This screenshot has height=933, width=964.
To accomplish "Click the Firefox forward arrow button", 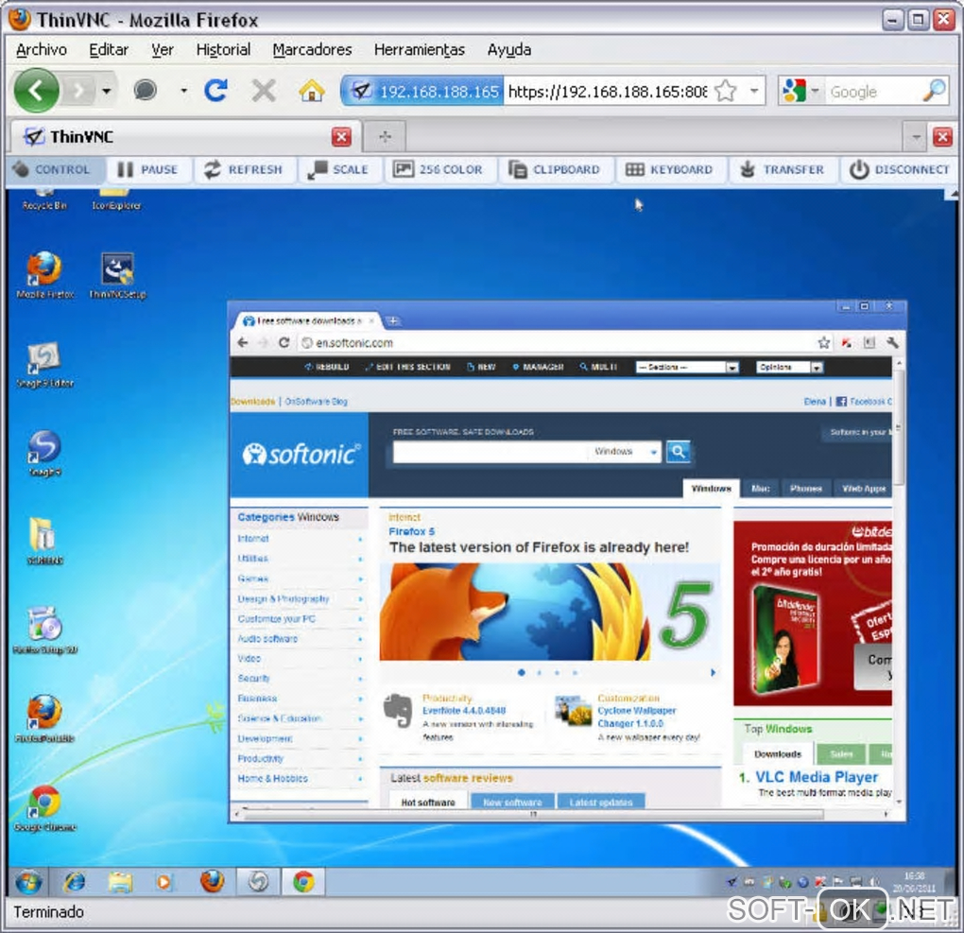I will [x=78, y=91].
